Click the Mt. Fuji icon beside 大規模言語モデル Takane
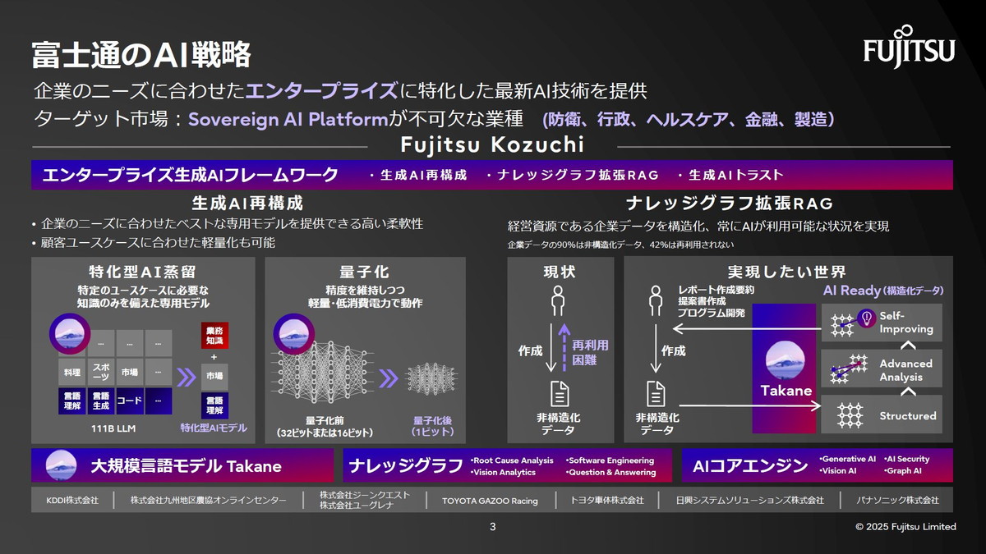 61,465
